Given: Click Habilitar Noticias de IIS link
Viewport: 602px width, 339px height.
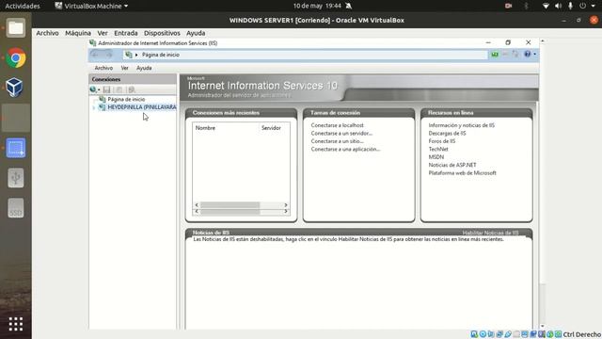Looking at the screenshot, I should pyautogui.click(x=490, y=233).
